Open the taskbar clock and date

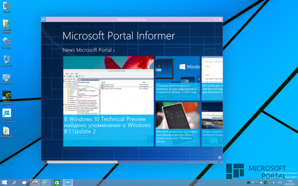290,183
